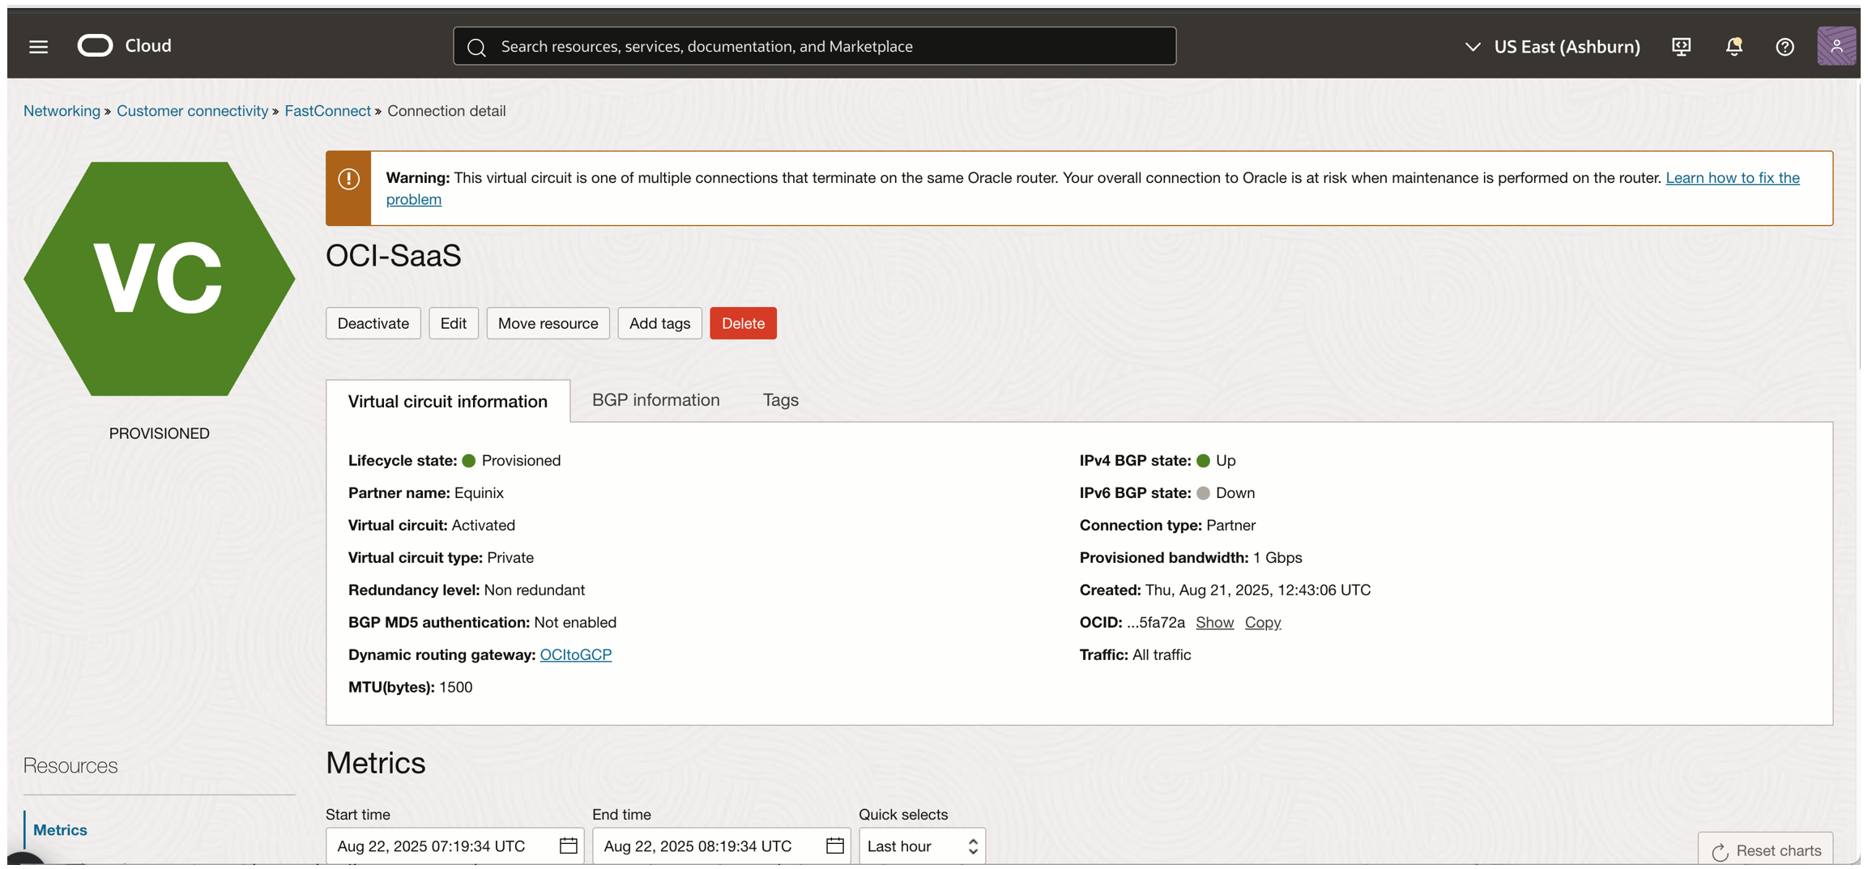The image size is (1868, 869).
Task: Expand the US East (Ashburn) region selector
Action: click(x=1552, y=46)
